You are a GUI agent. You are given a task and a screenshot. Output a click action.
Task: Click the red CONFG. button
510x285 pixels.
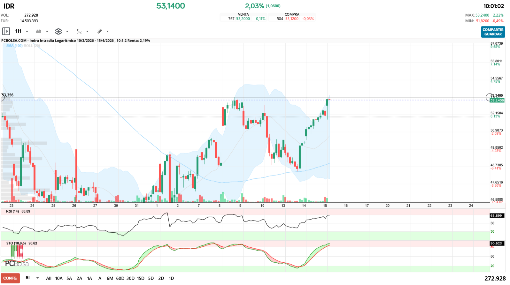pos(10,278)
